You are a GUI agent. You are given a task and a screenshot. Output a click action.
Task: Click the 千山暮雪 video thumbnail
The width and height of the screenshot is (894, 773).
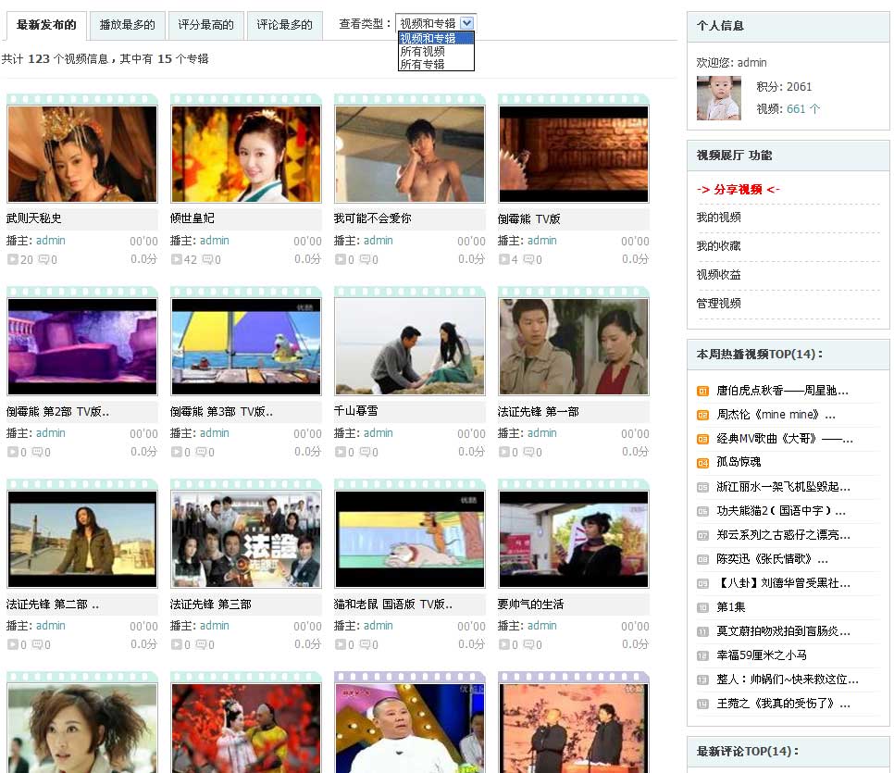pyautogui.click(x=410, y=346)
